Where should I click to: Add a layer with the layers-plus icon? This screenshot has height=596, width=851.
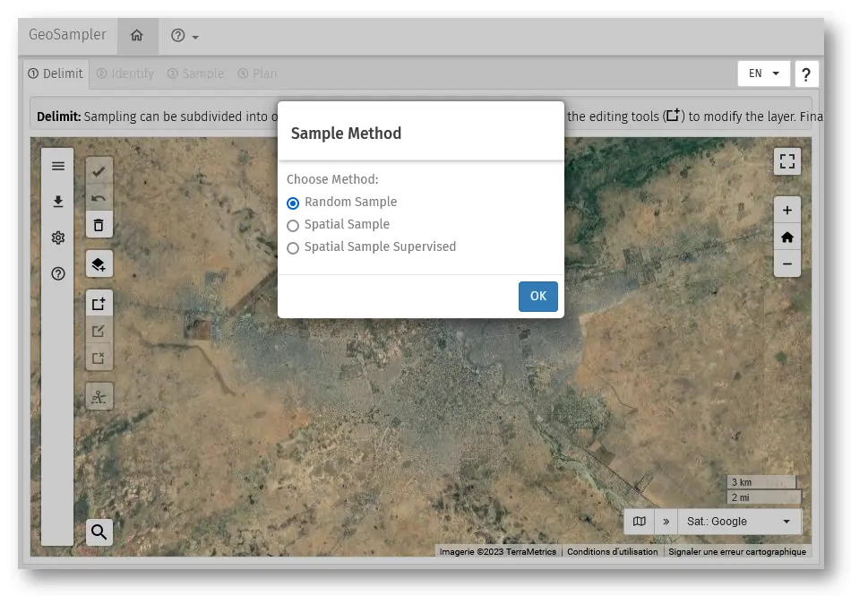coord(99,263)
